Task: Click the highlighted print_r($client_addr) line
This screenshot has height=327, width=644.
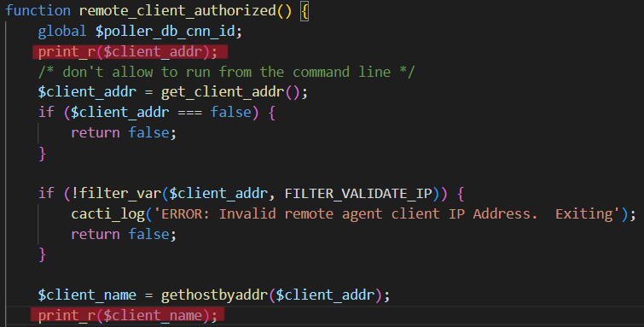Action: point(130,52)
